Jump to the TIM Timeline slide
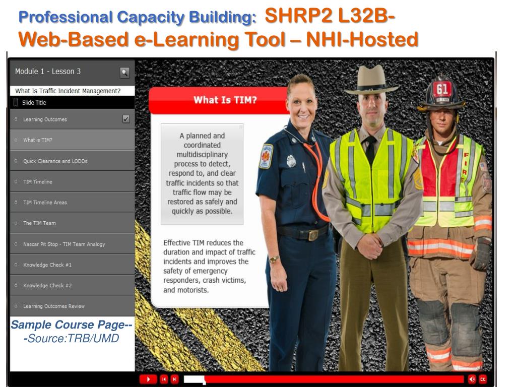Image resolution: width=516 pixels, height=387 pixels. pyautogui.click(x=38, y=182)
